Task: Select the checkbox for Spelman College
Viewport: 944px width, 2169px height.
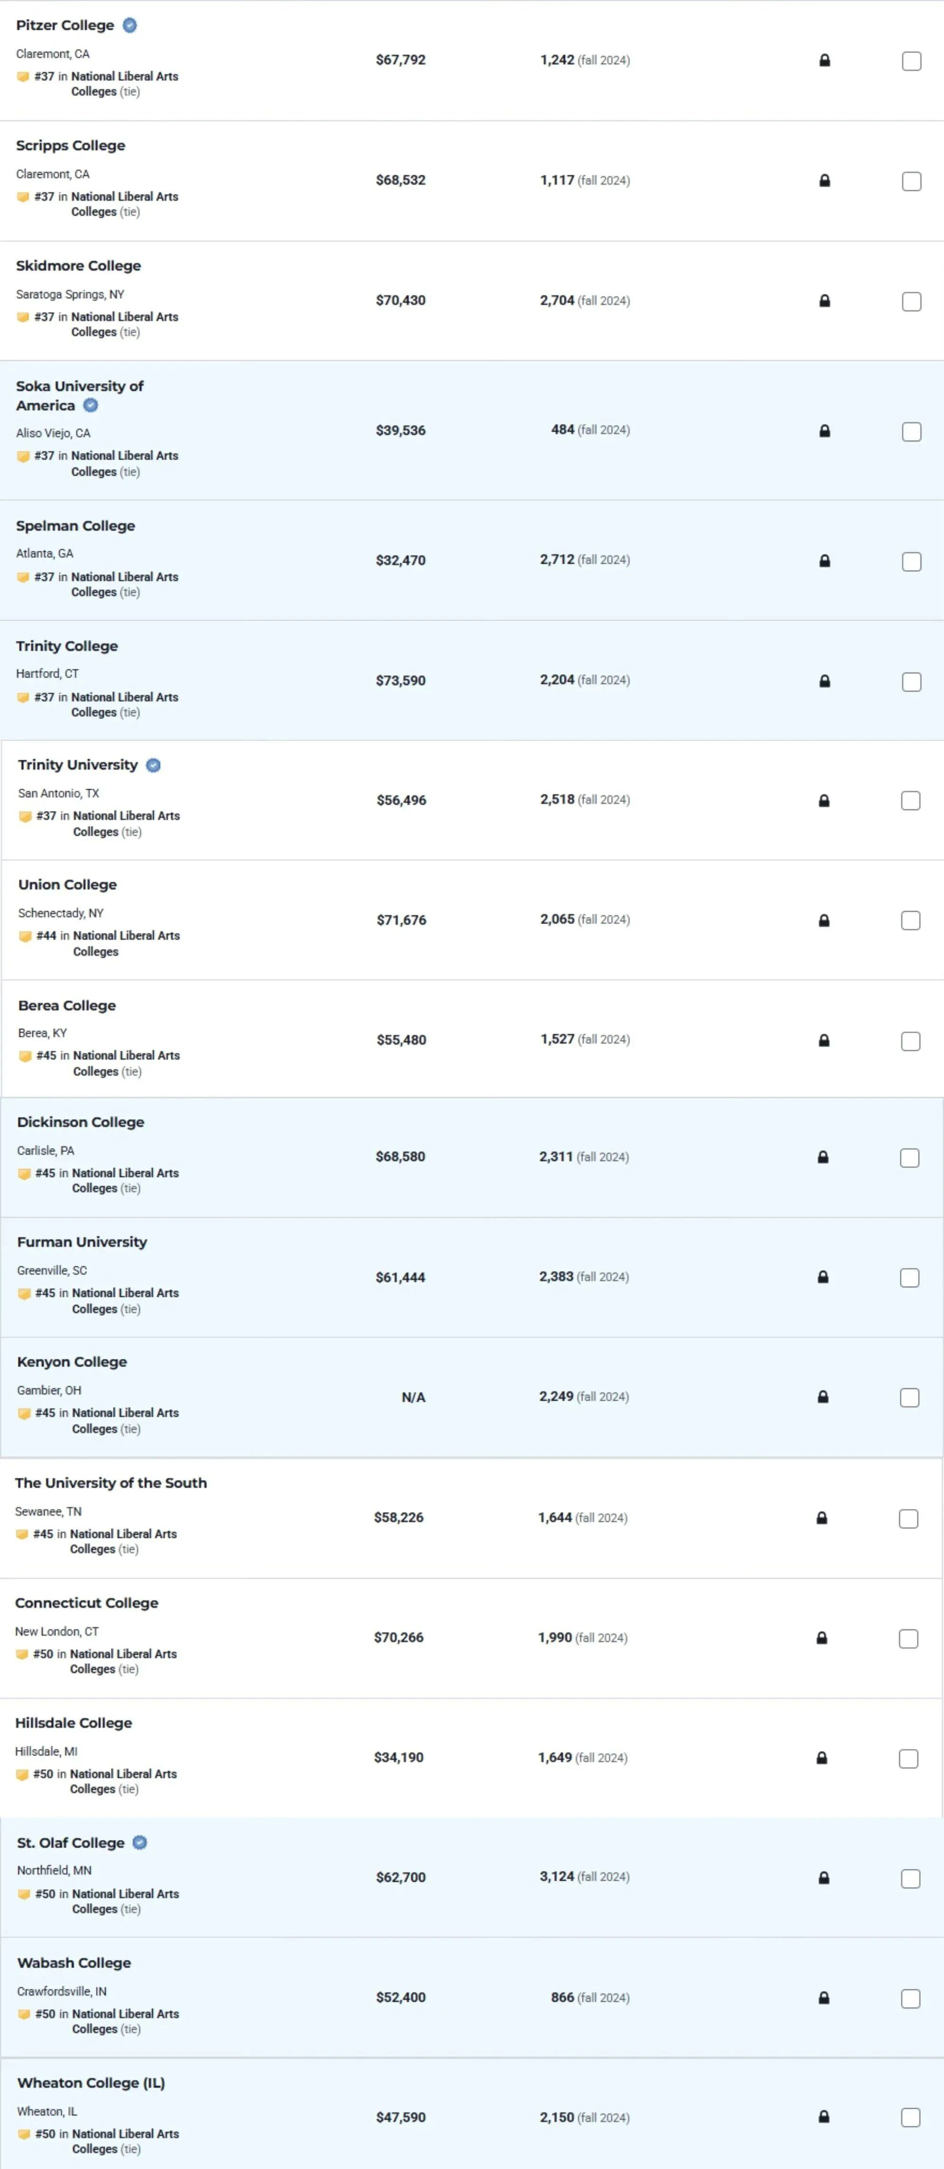Action: pos(911,562)
